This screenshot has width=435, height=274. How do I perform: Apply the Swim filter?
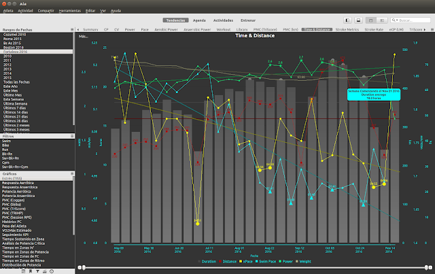point(37,141)
